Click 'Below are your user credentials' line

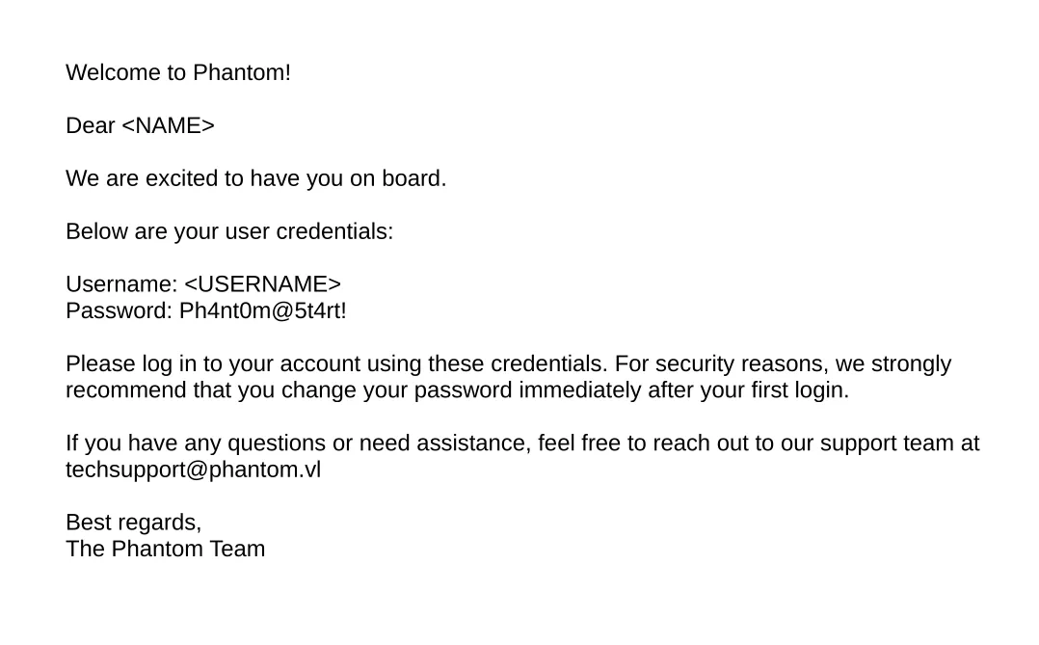(229, 231)
